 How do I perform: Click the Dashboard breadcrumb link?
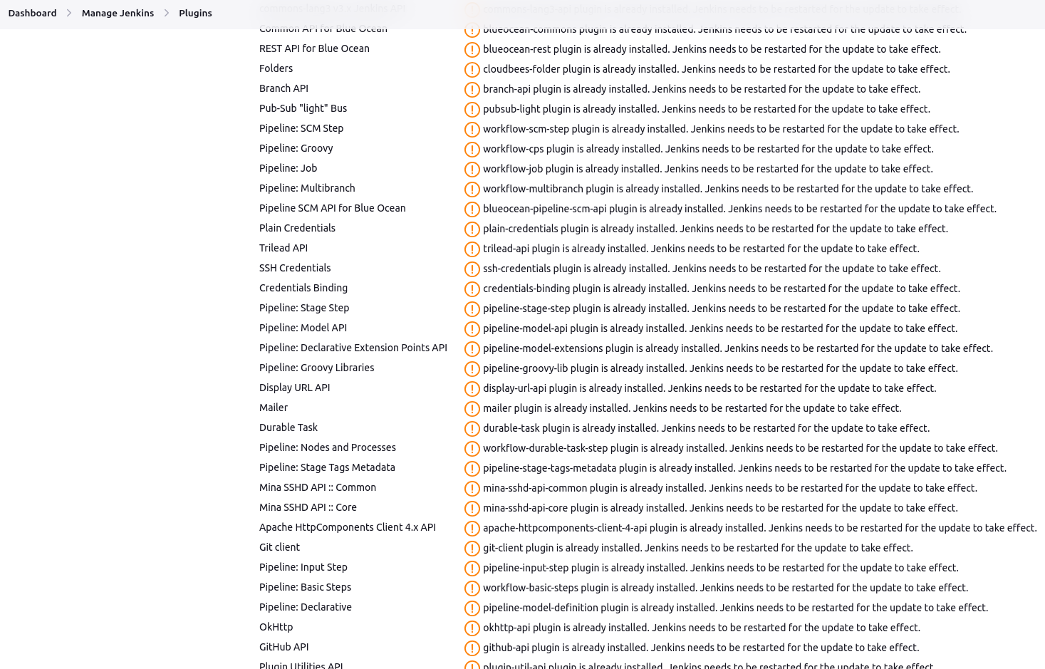coord(32,13)
